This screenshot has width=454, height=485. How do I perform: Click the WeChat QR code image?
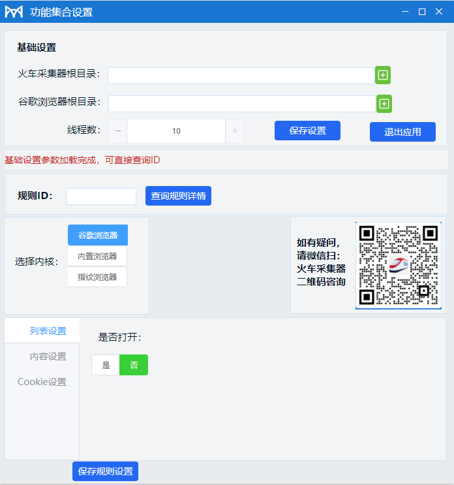[x=399, y=266]
